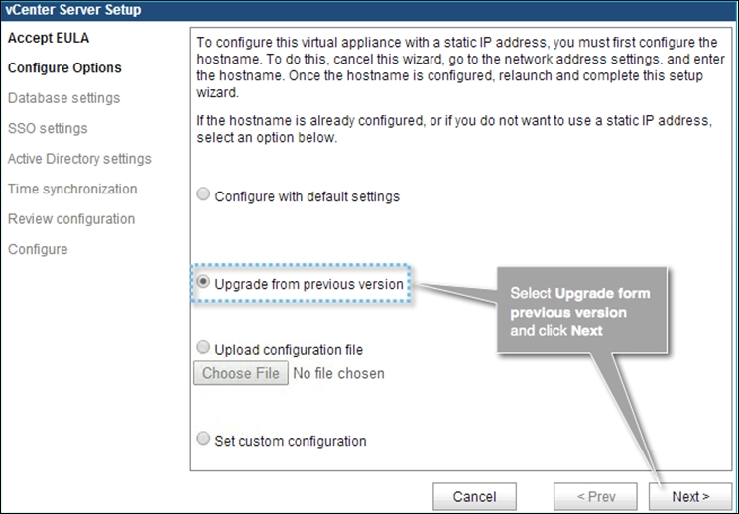Pick the Set custom configuration radio option
This screenshot has width=739, height=514.
point(204,439)
